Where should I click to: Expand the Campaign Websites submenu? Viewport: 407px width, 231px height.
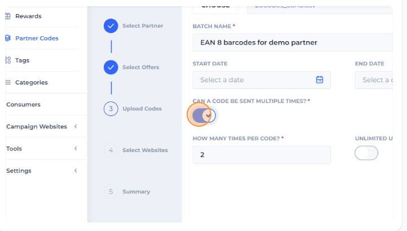(76, 127)
